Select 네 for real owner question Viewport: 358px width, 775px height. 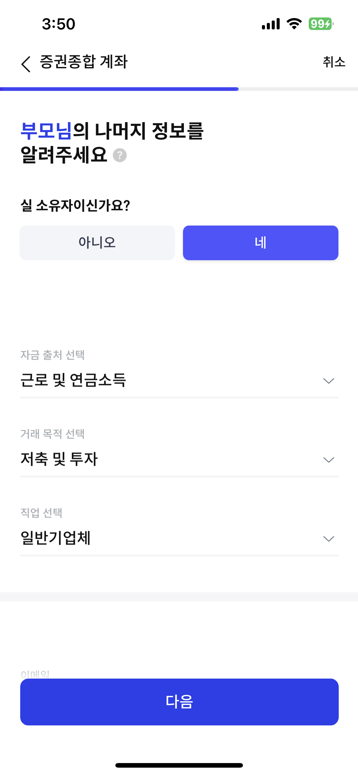click(261, 243)
